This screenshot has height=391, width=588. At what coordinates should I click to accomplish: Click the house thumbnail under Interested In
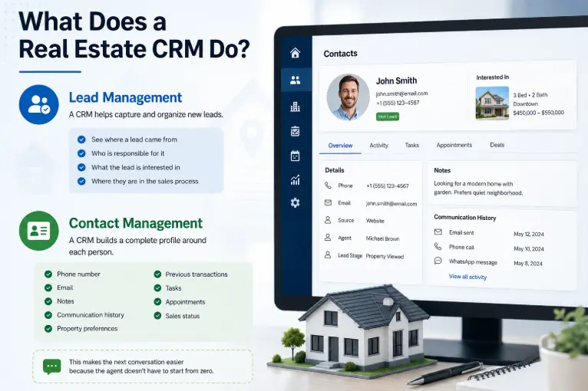492,103
